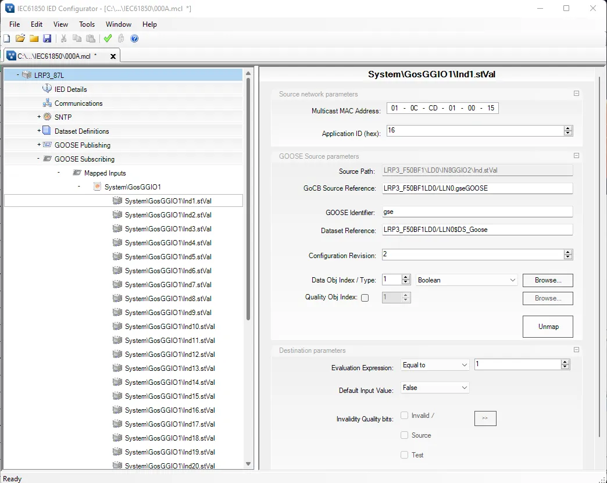Save configuration with the floppy disk icon
The height and width of the screenshot is (483, 607).
[47, 38]
